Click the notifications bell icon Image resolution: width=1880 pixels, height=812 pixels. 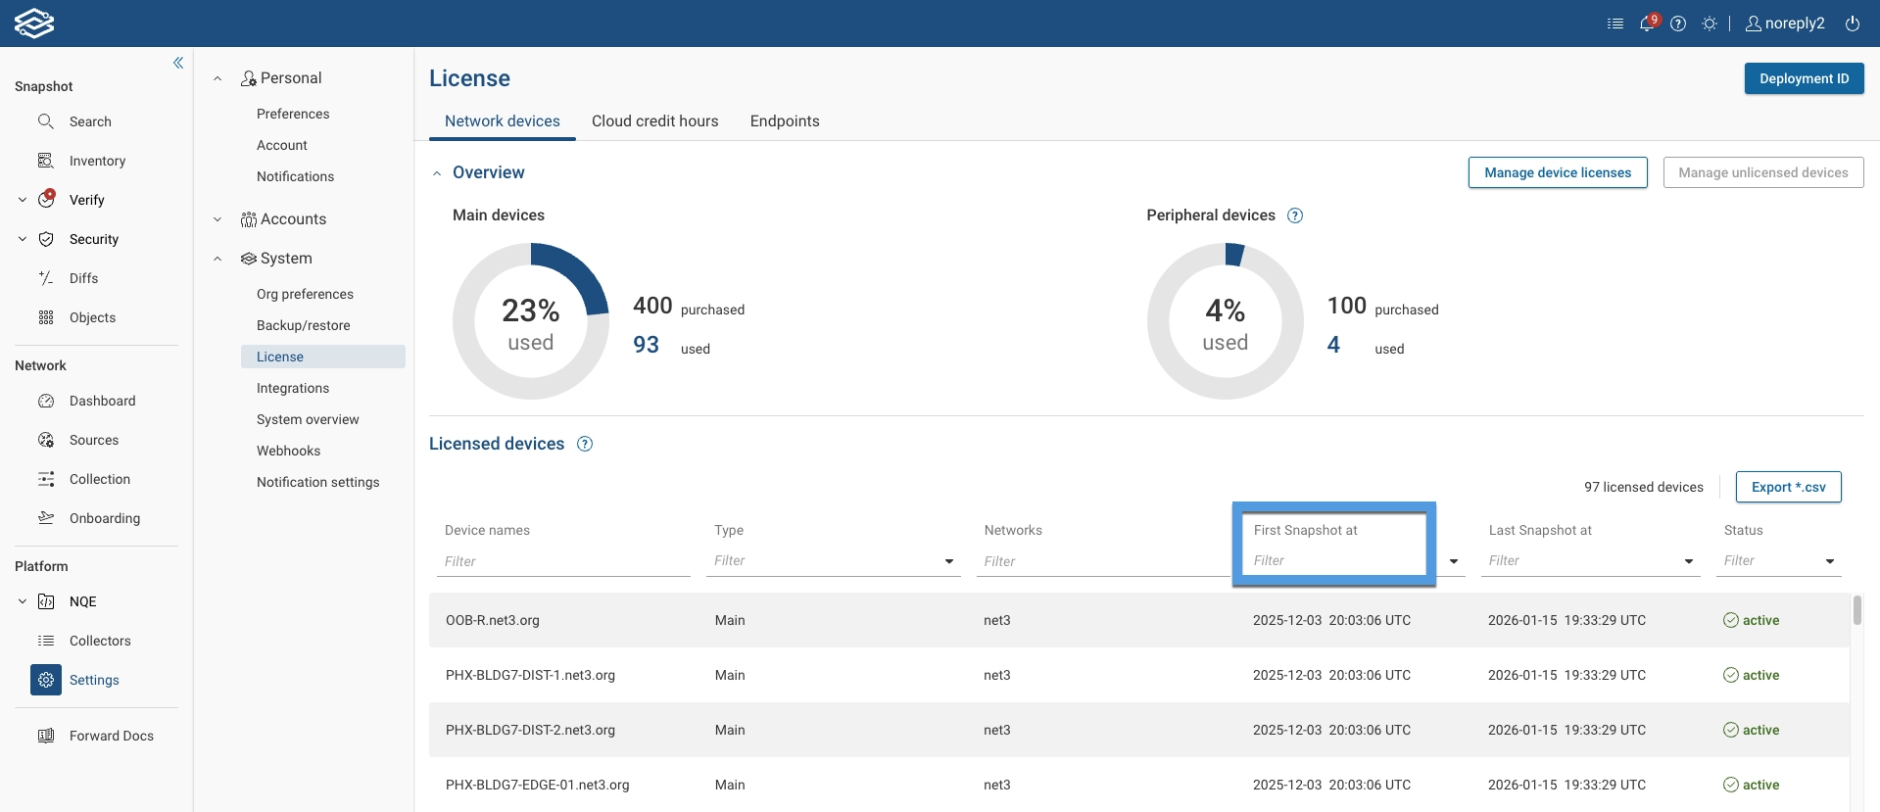click(1647, 24)
